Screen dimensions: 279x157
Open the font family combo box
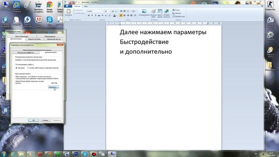[95, 11]
